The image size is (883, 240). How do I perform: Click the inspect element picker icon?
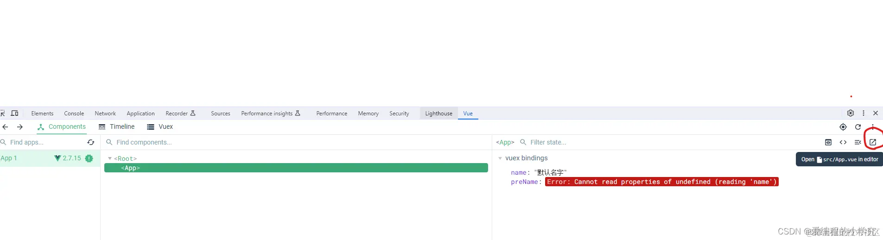(x=2, y=113)
